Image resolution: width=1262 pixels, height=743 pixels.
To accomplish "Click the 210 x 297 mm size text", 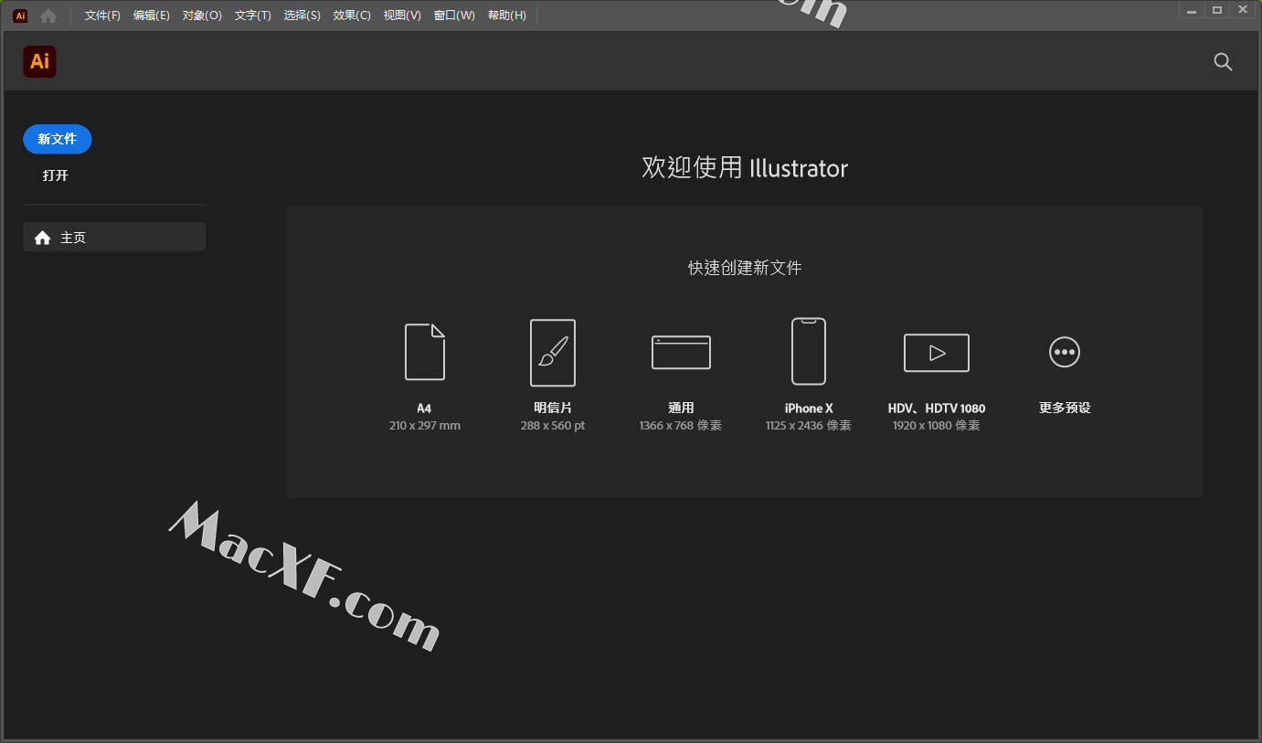I will pyautogui.click(x=425, y=426).
